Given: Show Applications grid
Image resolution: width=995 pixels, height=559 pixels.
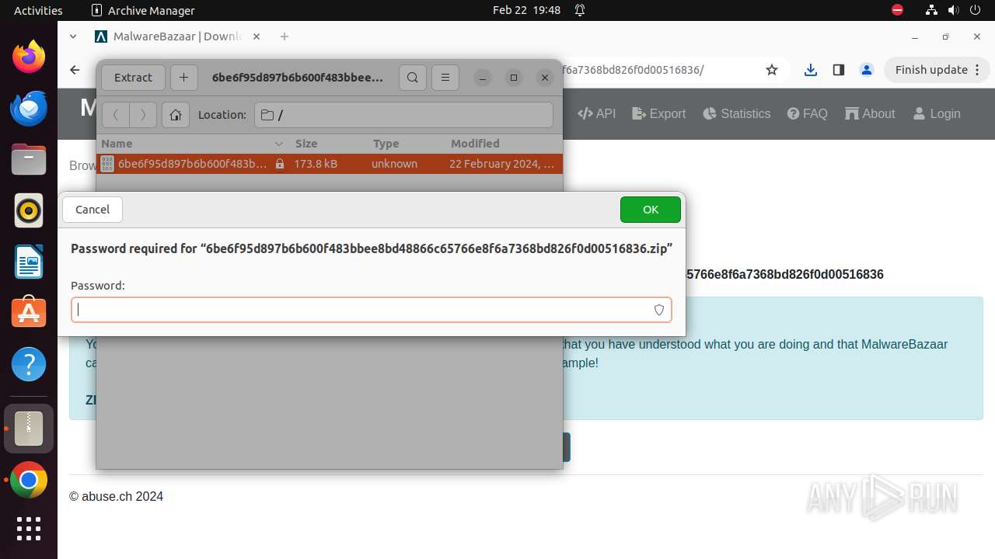Looking at the screenshot, I should click(29, 528).
